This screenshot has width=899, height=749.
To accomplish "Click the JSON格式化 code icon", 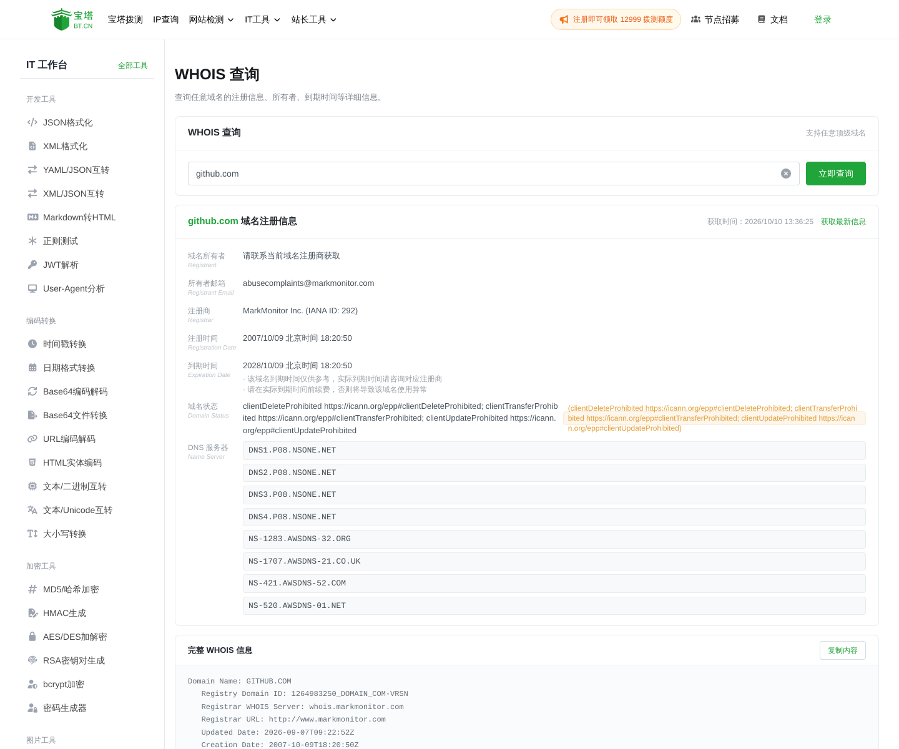I will (x=32, y=122).
